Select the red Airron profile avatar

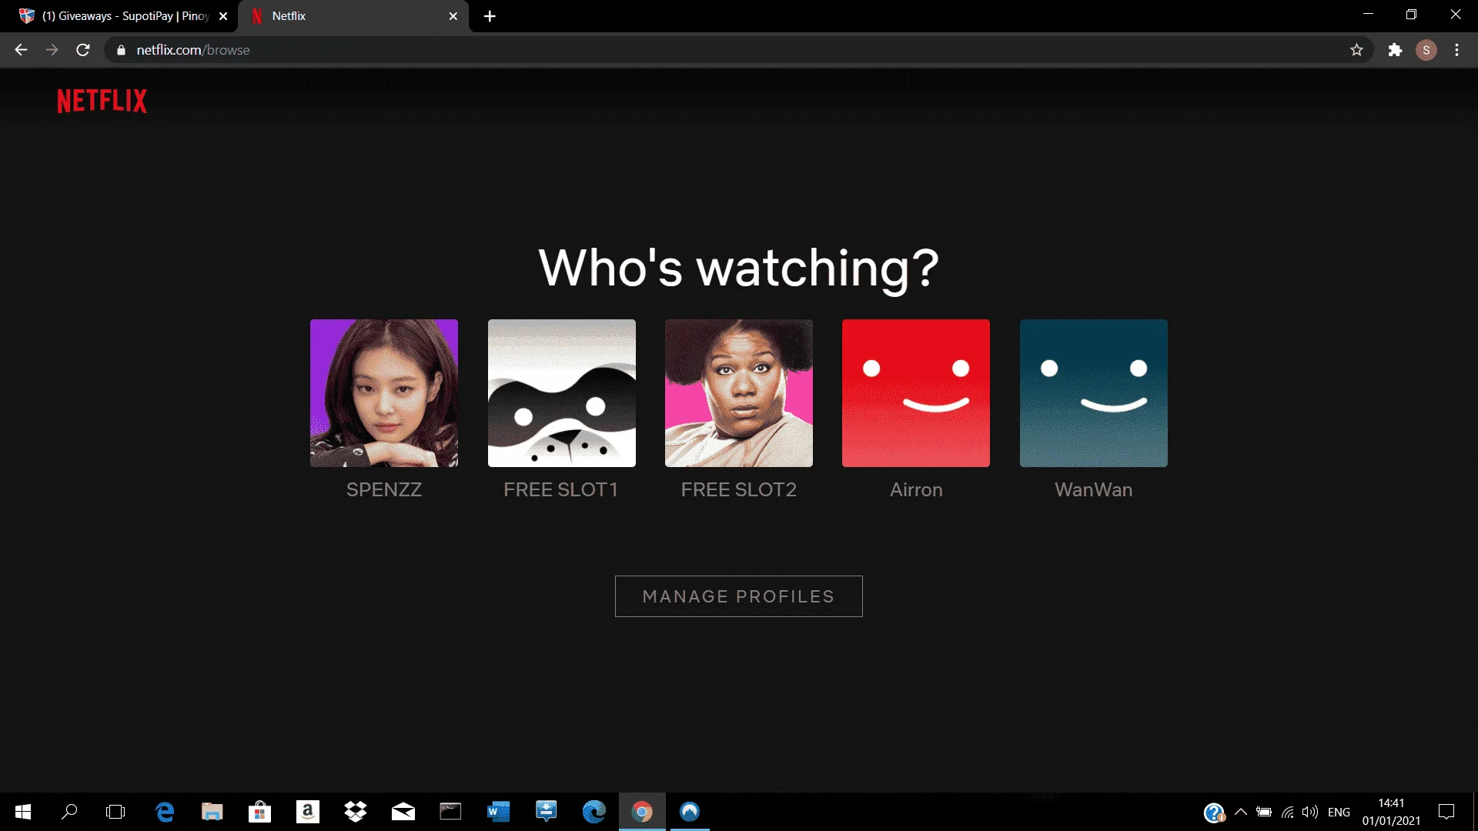(x=916, y=393)
